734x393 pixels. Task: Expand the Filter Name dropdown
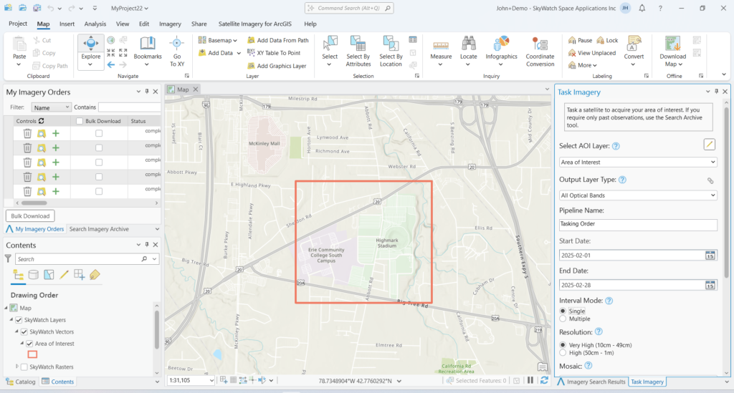tap(50, 107)
